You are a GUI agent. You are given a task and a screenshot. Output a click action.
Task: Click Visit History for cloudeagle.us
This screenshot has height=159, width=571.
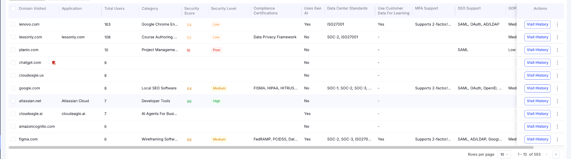click(x=538, y=75)
